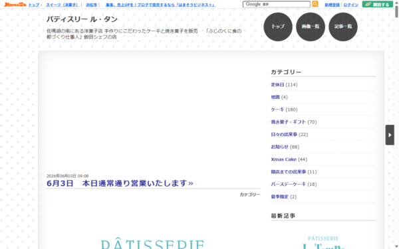
Task: Click the post date 2026年06月03日 09:08
Action: tap(67, 176)
